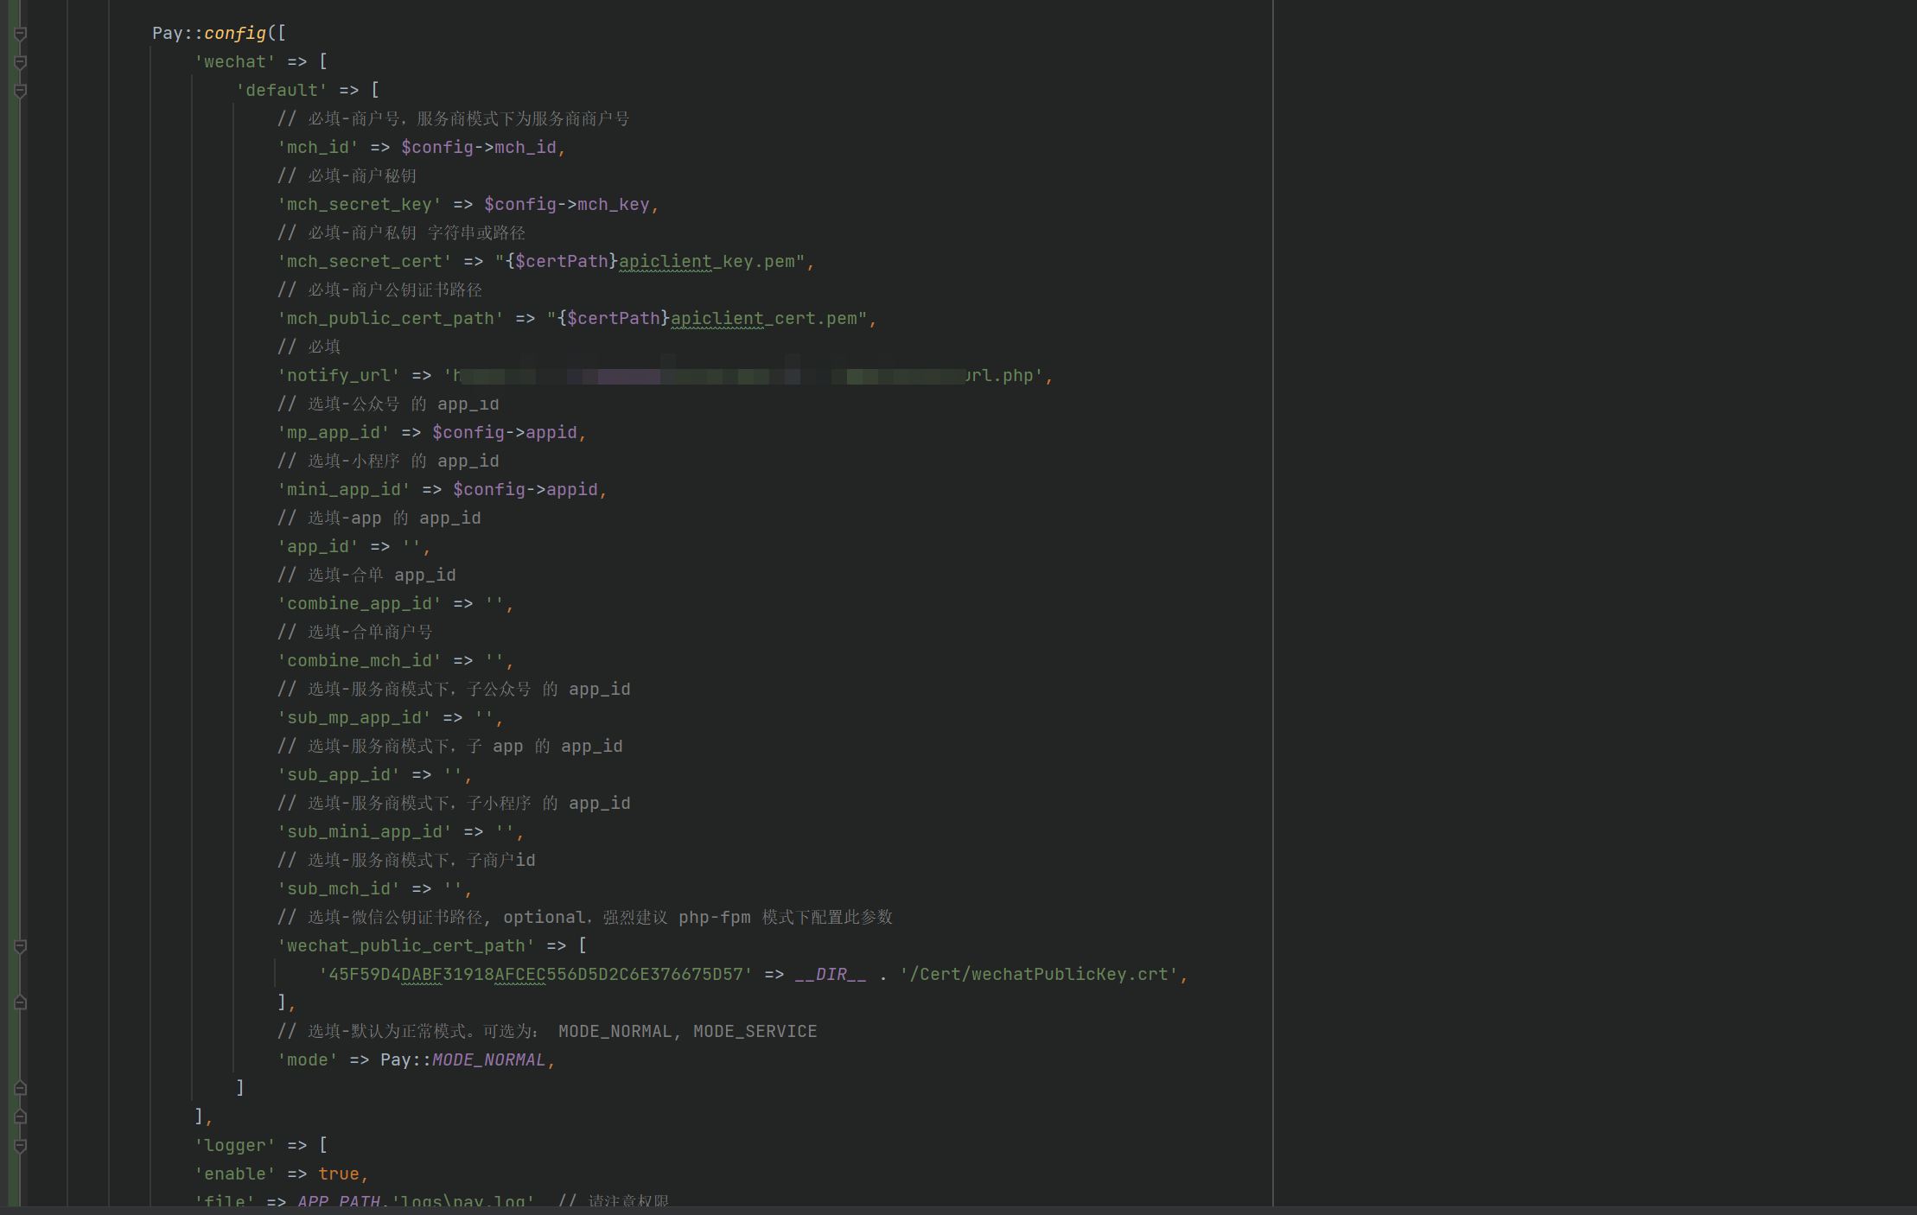Viewport: 1917px width, 1215px height.
Task: Open the apiclient_key.pem path link
Action: pos(709,261)
